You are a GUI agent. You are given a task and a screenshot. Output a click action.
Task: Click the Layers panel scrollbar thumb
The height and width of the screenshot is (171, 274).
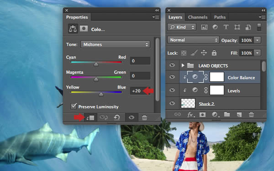coord(263,66)
